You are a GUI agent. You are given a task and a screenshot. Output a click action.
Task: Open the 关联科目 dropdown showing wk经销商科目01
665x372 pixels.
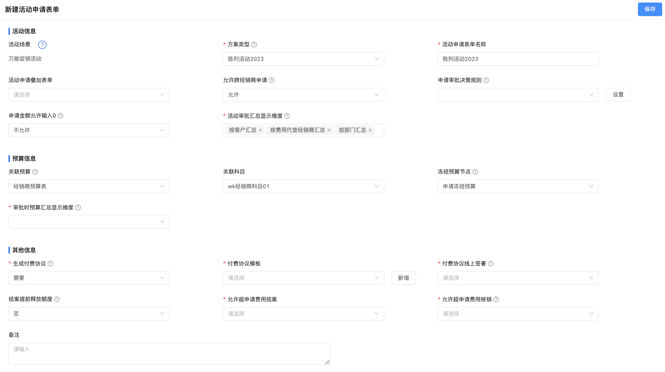(x=303, y=186)
